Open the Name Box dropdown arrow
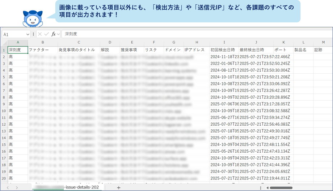The width and height of the screenshot is (333, 191). 28,34
